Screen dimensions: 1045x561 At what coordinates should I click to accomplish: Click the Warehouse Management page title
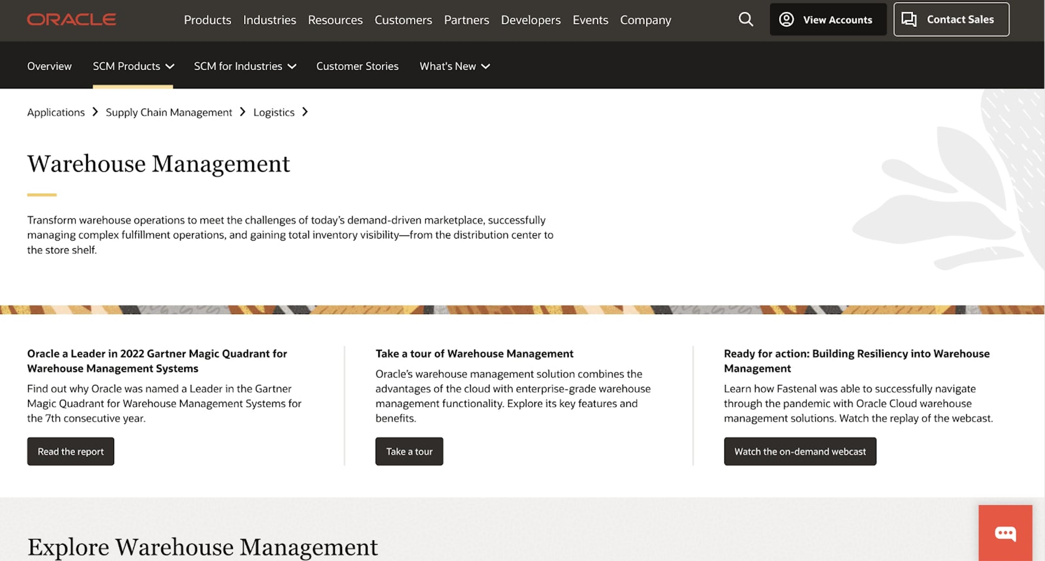click(159, 164)
